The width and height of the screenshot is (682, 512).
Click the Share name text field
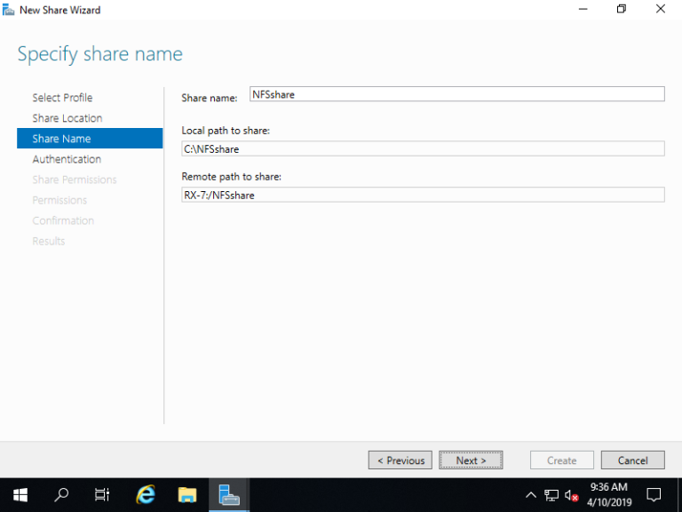tap(456, 94)
